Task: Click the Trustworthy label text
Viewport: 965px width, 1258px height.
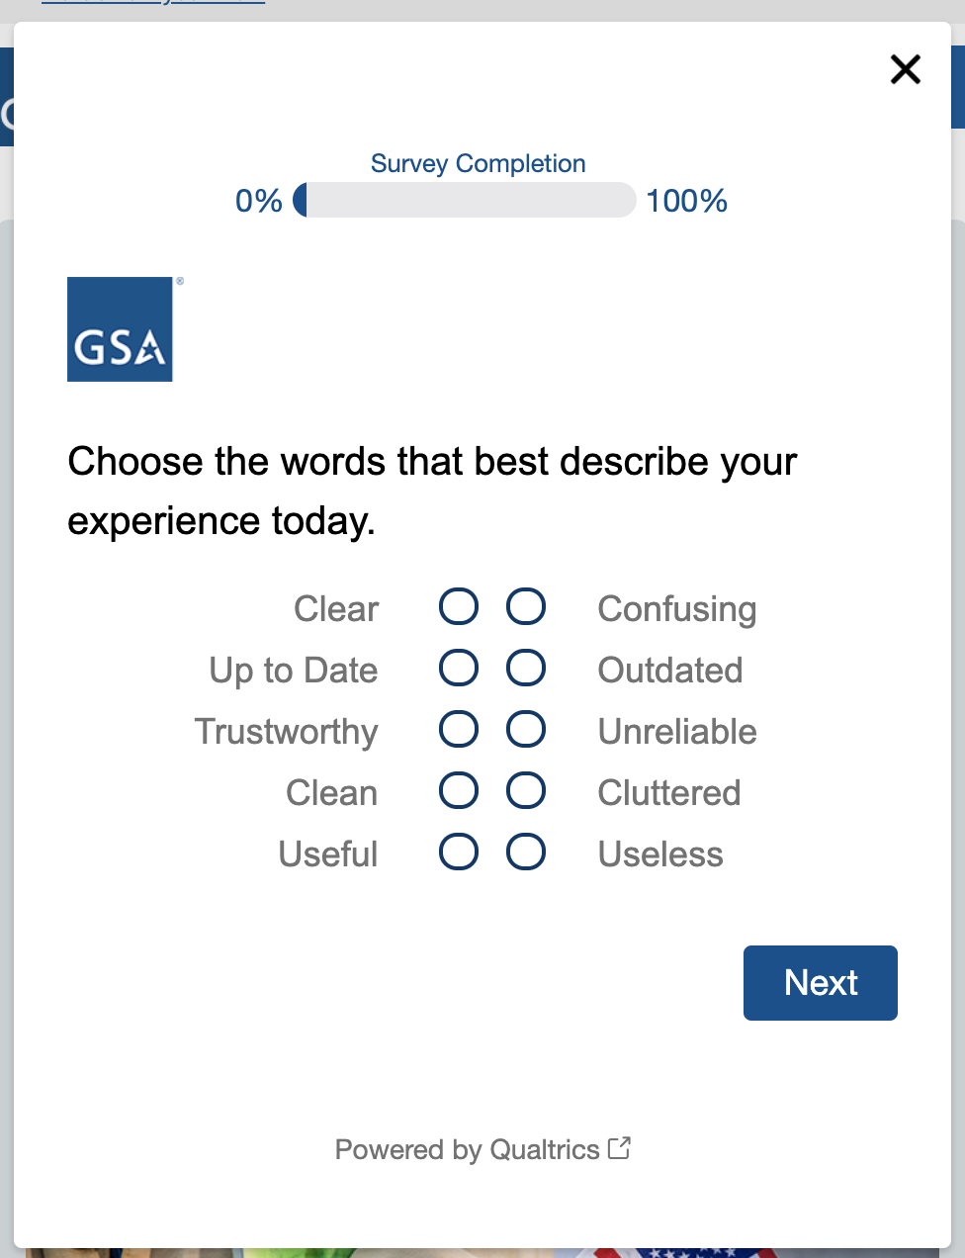Action: tap(287, 732)
